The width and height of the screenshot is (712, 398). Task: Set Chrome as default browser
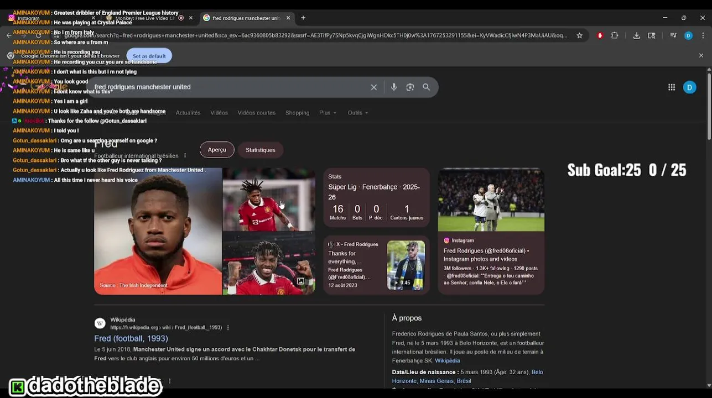tap(149, 56)
